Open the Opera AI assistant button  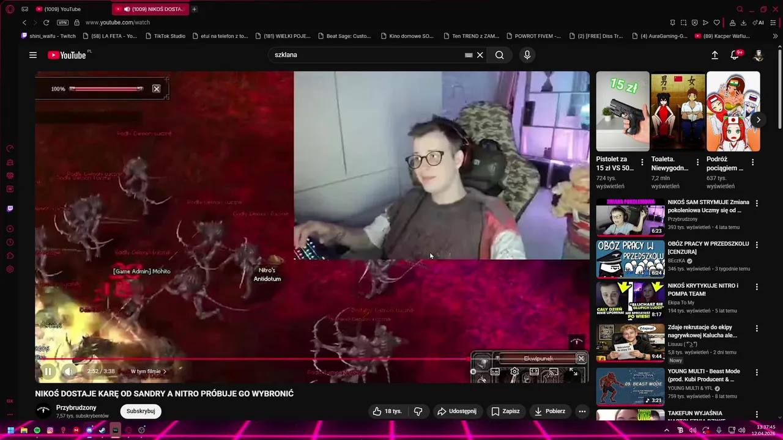point(759,23)
